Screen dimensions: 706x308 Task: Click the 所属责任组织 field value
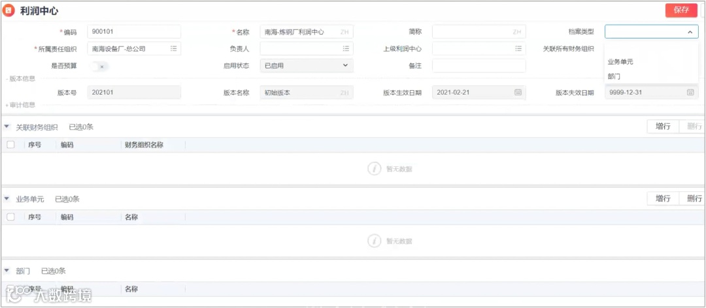tap(119, 48)
